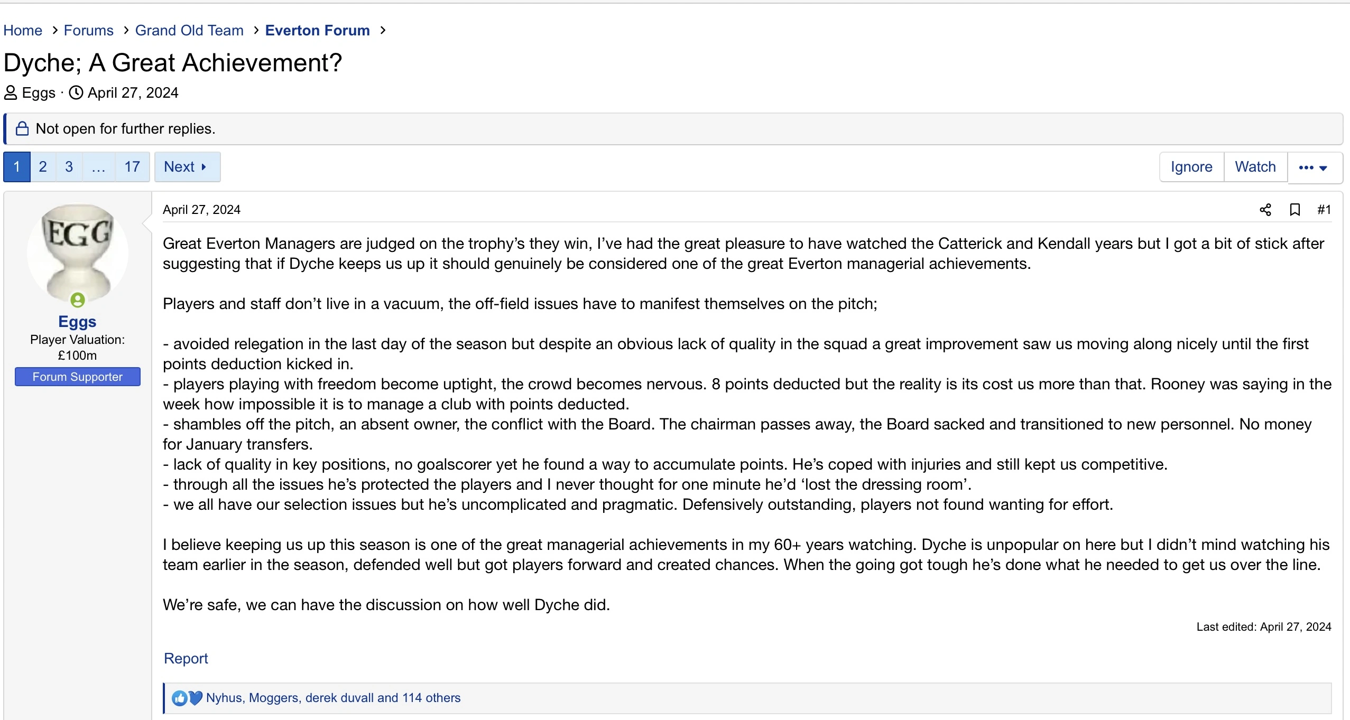This screenshot has height=720, width=1350.
Task: Report this post
Action: pyautogui.click(x=186, y=658)
